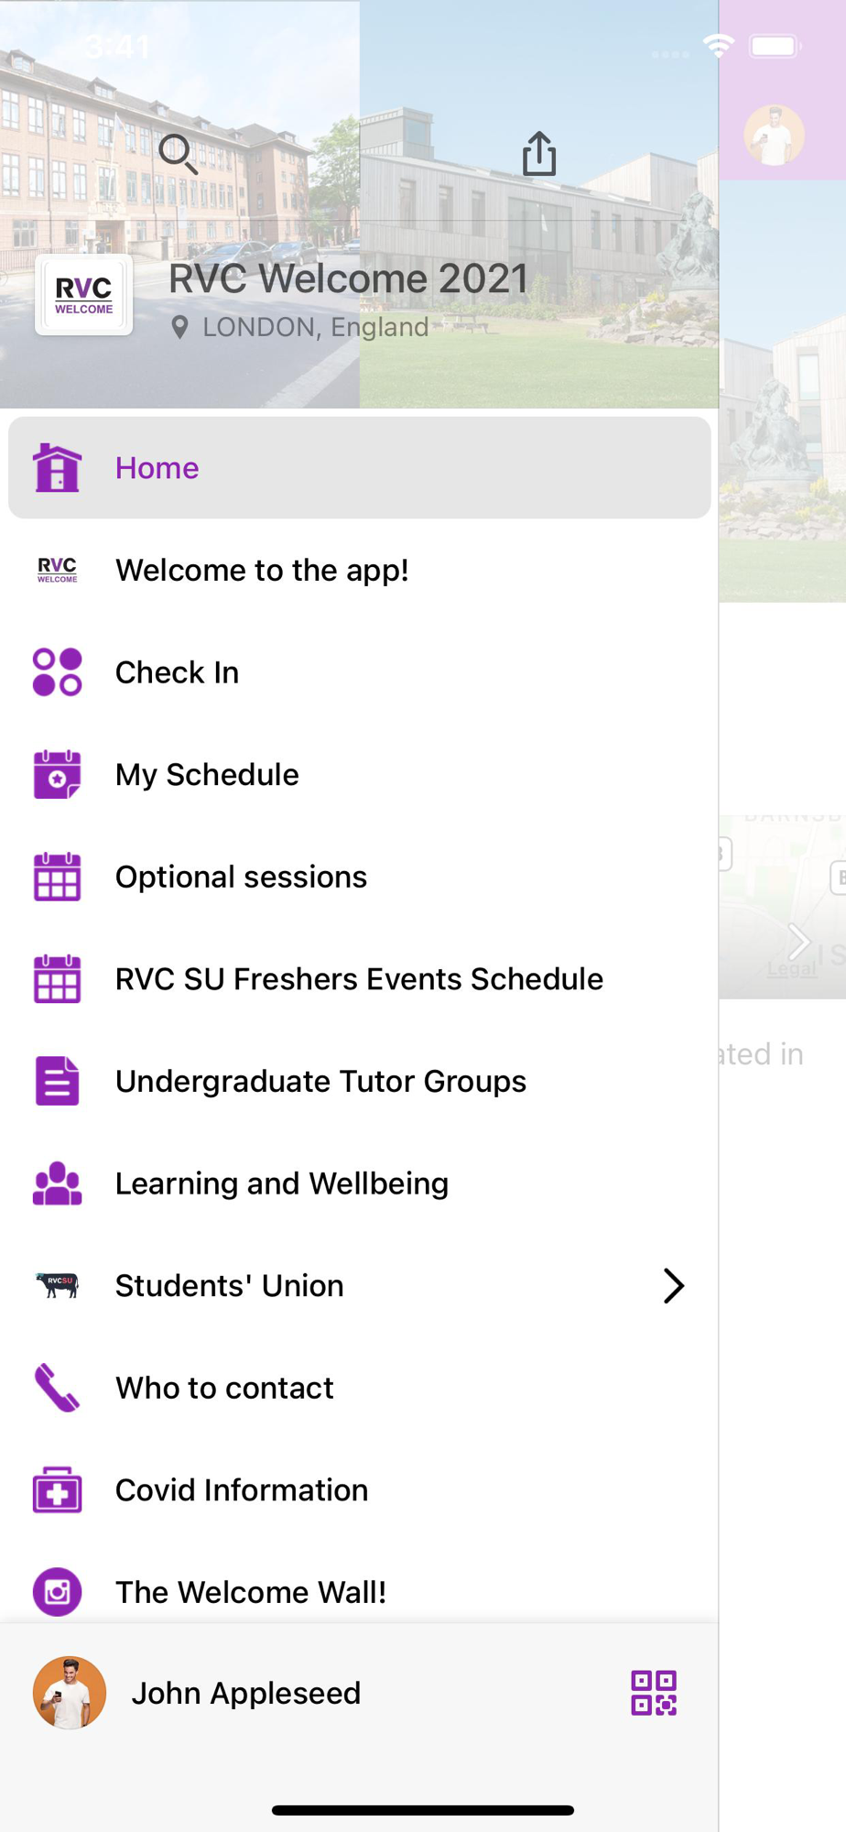Tap the RVC Welcome 2021 title
Image resolution: width=846 pixels, height=1832 pixels.
pyautogui.click(x=348, y=278)
